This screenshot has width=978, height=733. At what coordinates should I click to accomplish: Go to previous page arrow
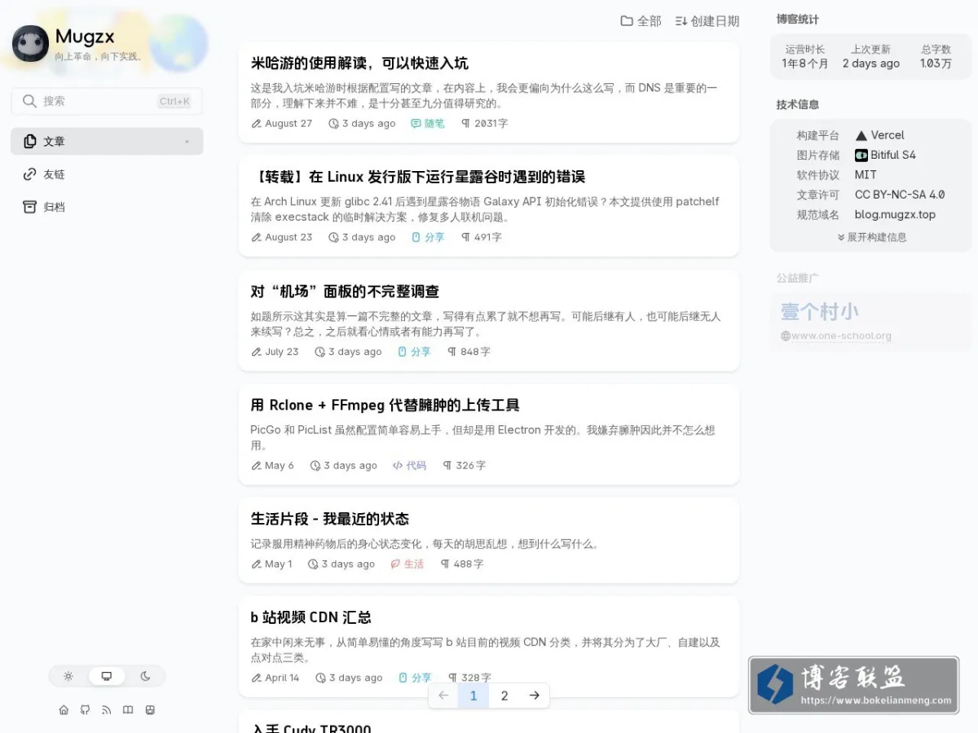click(443, 696)
